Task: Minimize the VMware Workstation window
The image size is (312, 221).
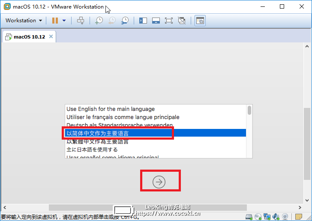Action: (x=263, y=6)
